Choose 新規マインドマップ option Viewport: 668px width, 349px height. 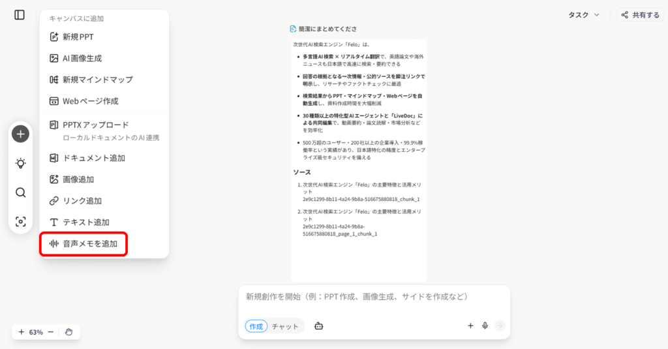tap(97, 80)
